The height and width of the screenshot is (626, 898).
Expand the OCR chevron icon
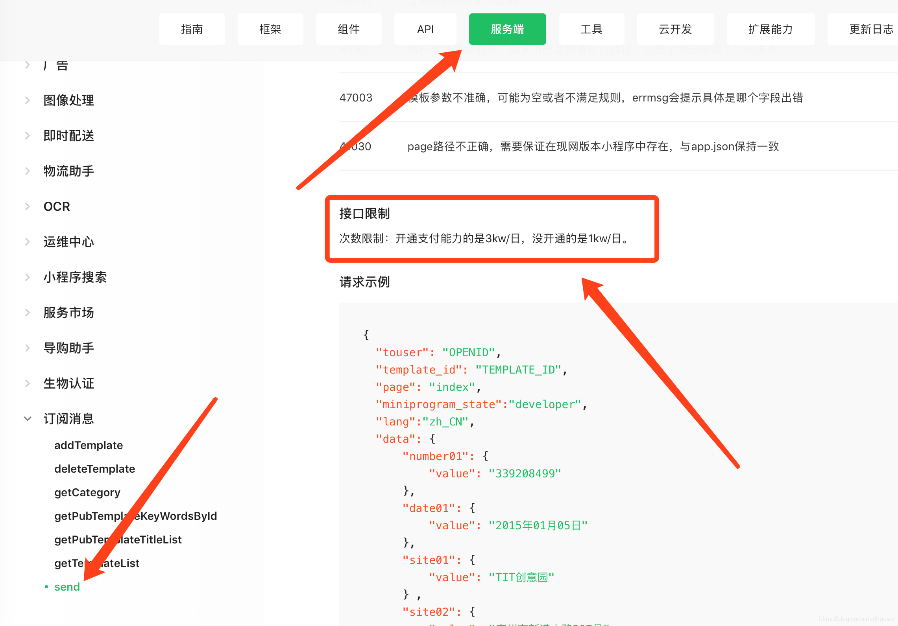tap(27, 206)
